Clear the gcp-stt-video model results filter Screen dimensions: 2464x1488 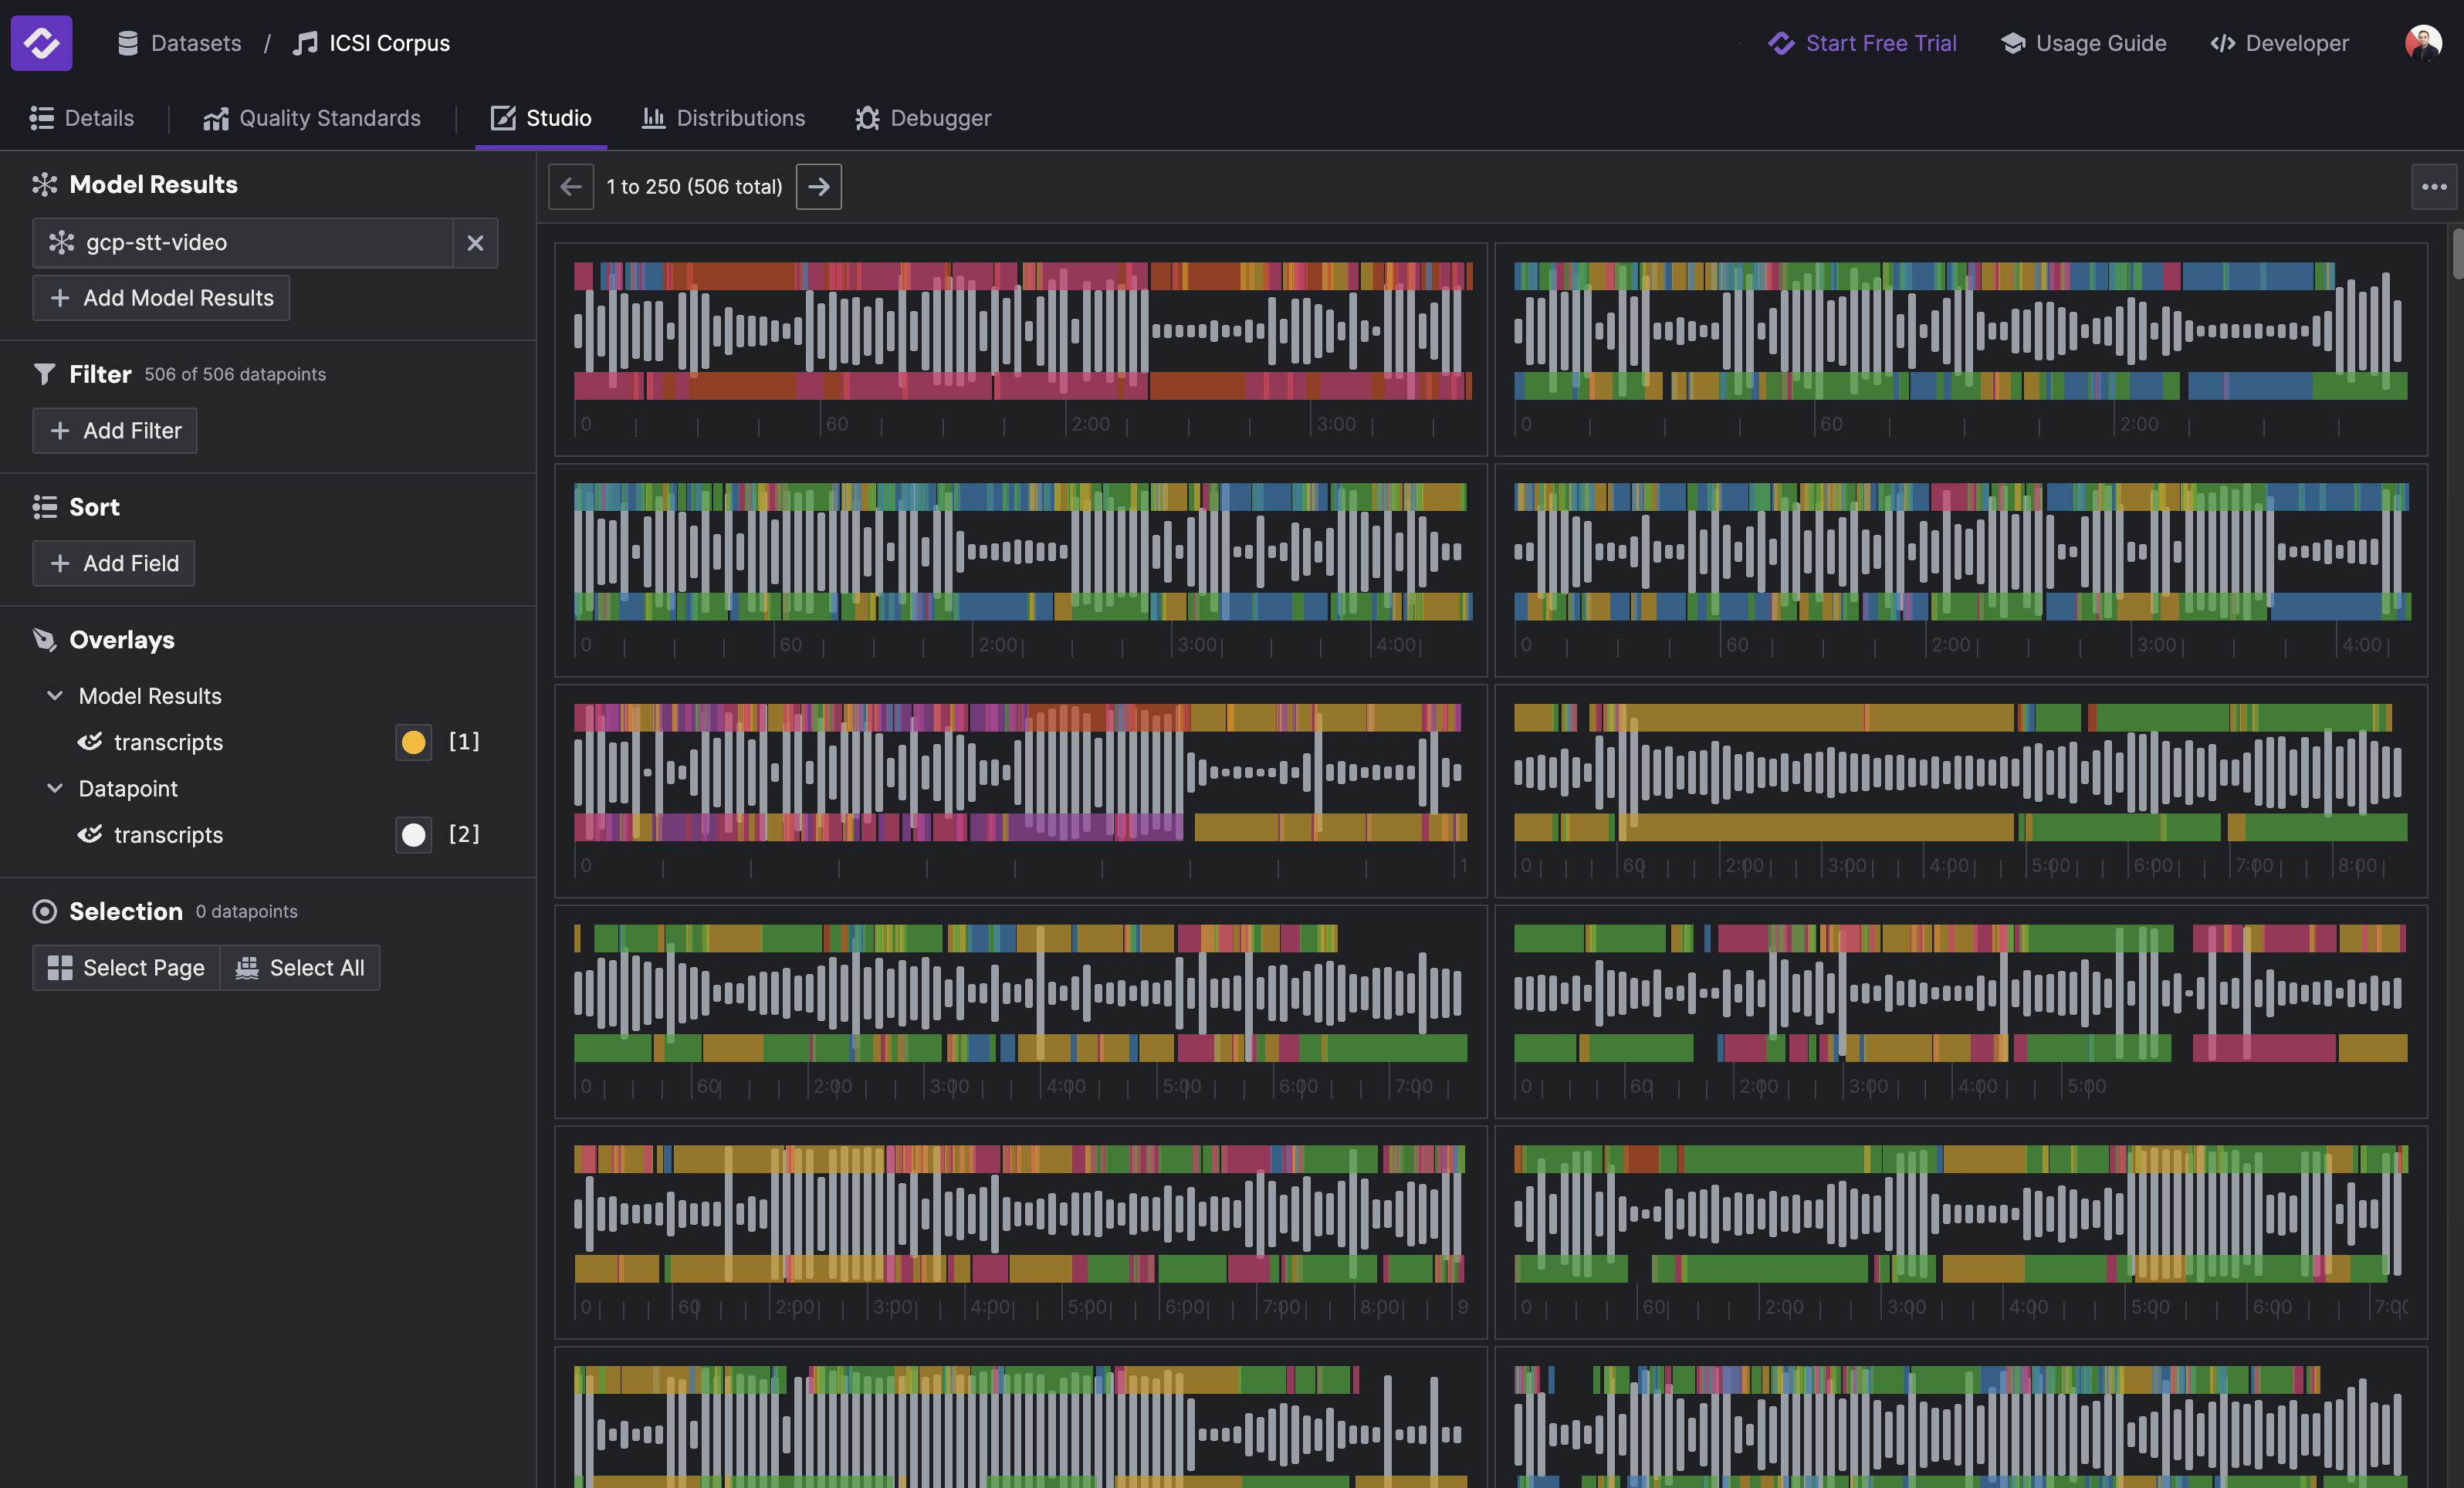tap(475, 243)
